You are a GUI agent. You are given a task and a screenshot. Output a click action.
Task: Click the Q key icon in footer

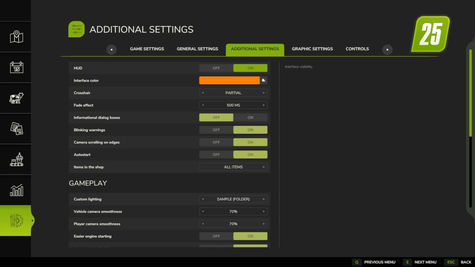point(357,262)
